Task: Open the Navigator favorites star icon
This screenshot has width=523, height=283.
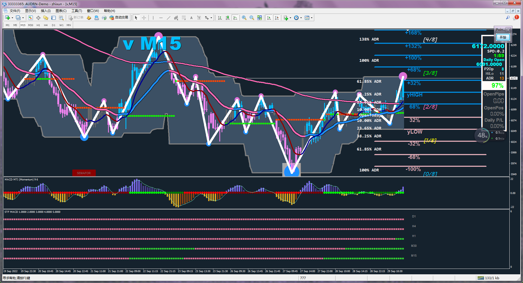Action: tap(46, 18)
